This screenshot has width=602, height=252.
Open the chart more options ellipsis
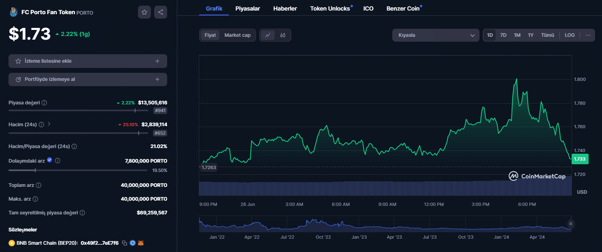pos(588,35)
